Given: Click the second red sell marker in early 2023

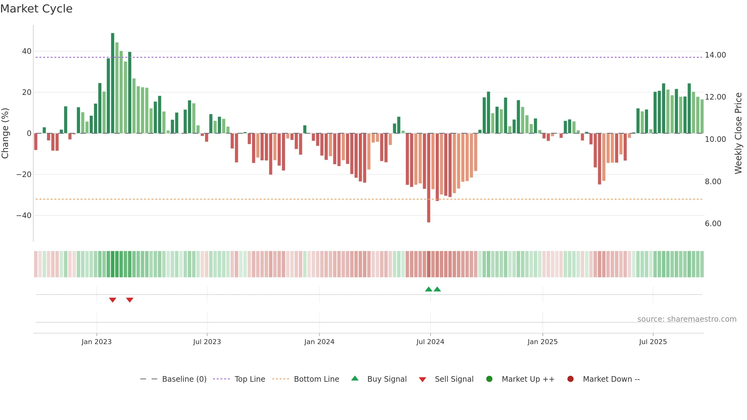Looking at the screenshot, I should [130, 300].
